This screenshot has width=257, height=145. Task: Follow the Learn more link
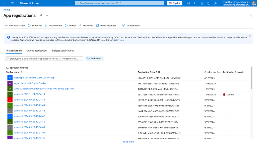click(x=119, y=40)
